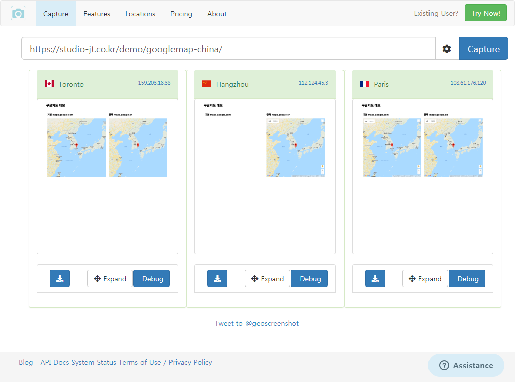Follow the Tweet to @geoscreenshot link

pos(256,323)
